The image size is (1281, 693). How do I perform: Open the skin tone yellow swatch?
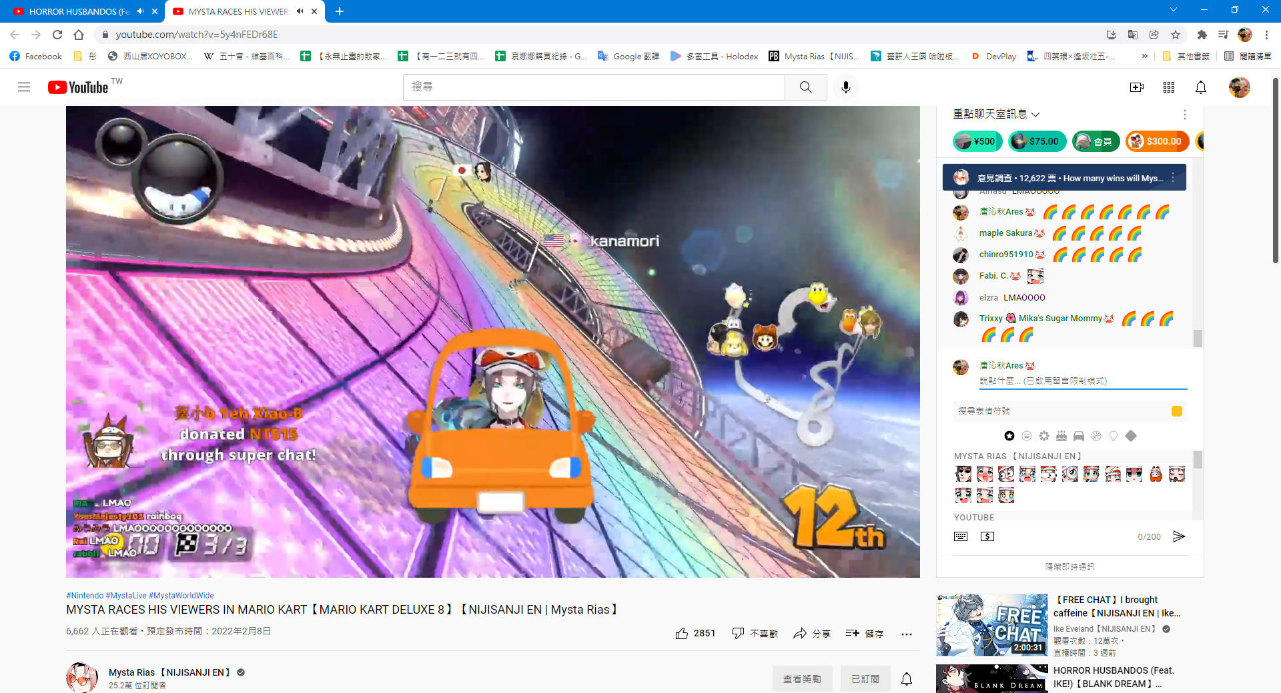(1177, 411)
